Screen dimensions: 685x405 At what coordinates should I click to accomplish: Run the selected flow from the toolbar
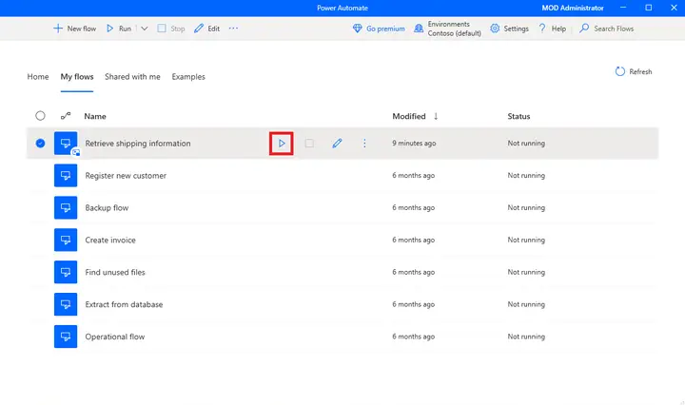[119, 29]
